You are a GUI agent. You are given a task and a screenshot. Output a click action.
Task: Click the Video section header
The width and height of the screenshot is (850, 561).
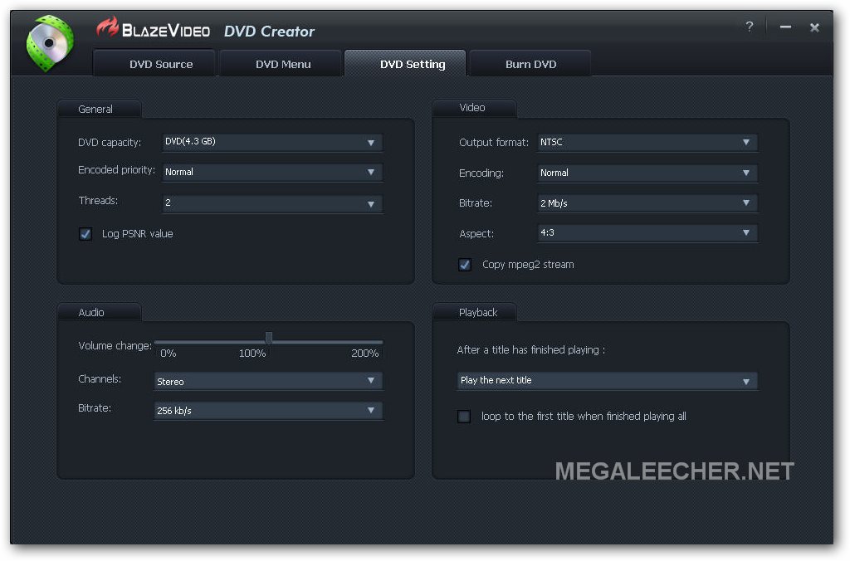click(x=472, y=107)
